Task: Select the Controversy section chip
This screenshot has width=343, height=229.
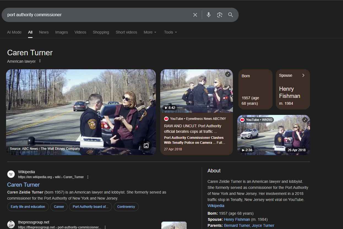Action: tap(126, 207)
